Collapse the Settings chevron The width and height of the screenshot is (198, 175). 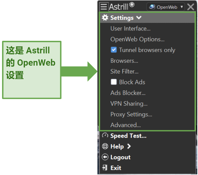(139, 18)
